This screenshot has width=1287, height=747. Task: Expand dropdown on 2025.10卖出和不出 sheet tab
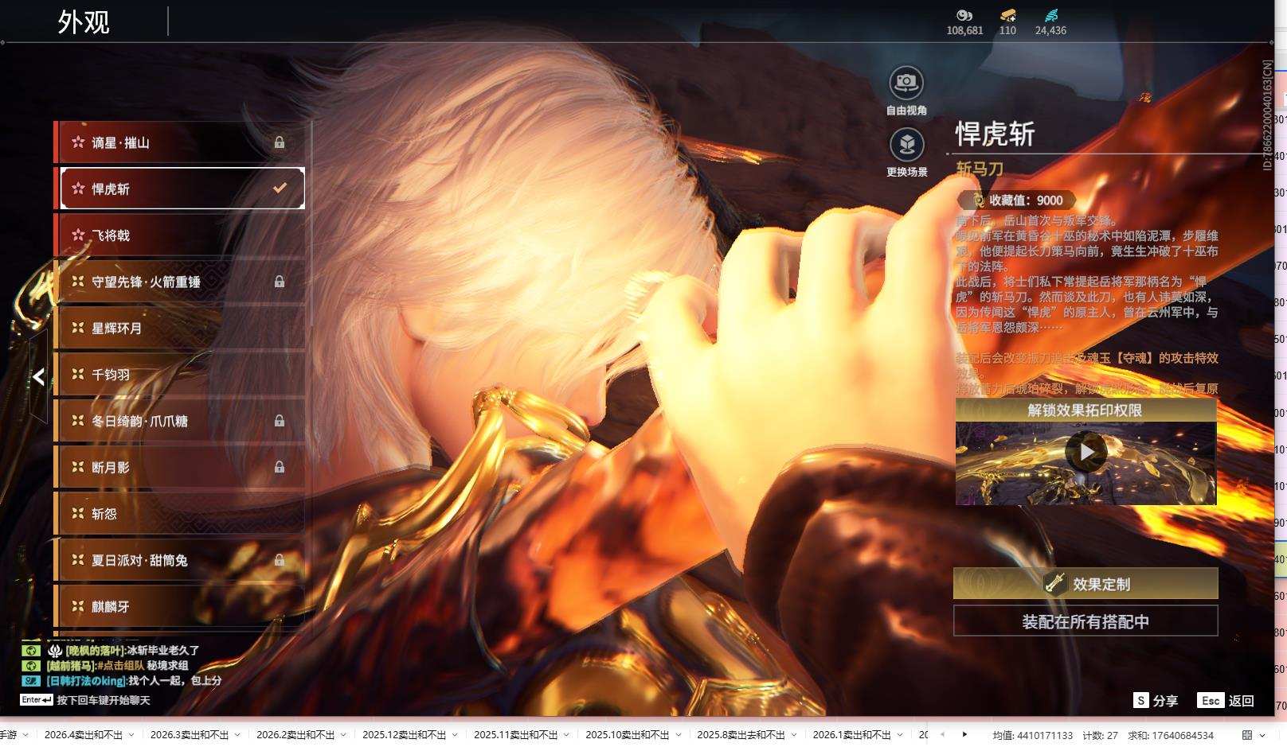point(678,735)
